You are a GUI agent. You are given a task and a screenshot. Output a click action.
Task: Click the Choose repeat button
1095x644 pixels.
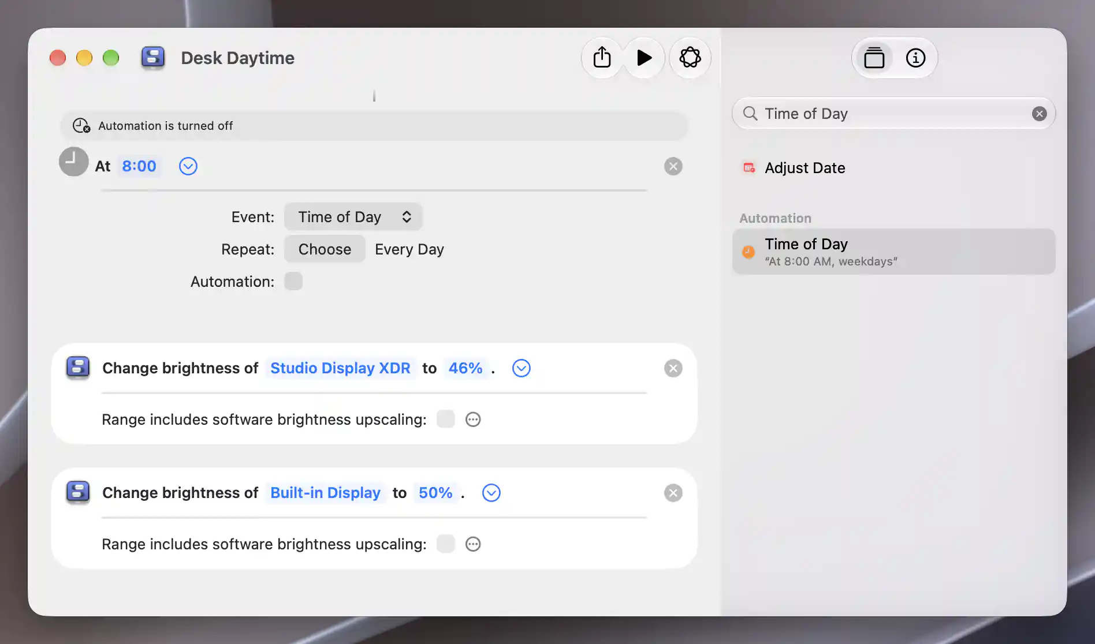point(325,249)
